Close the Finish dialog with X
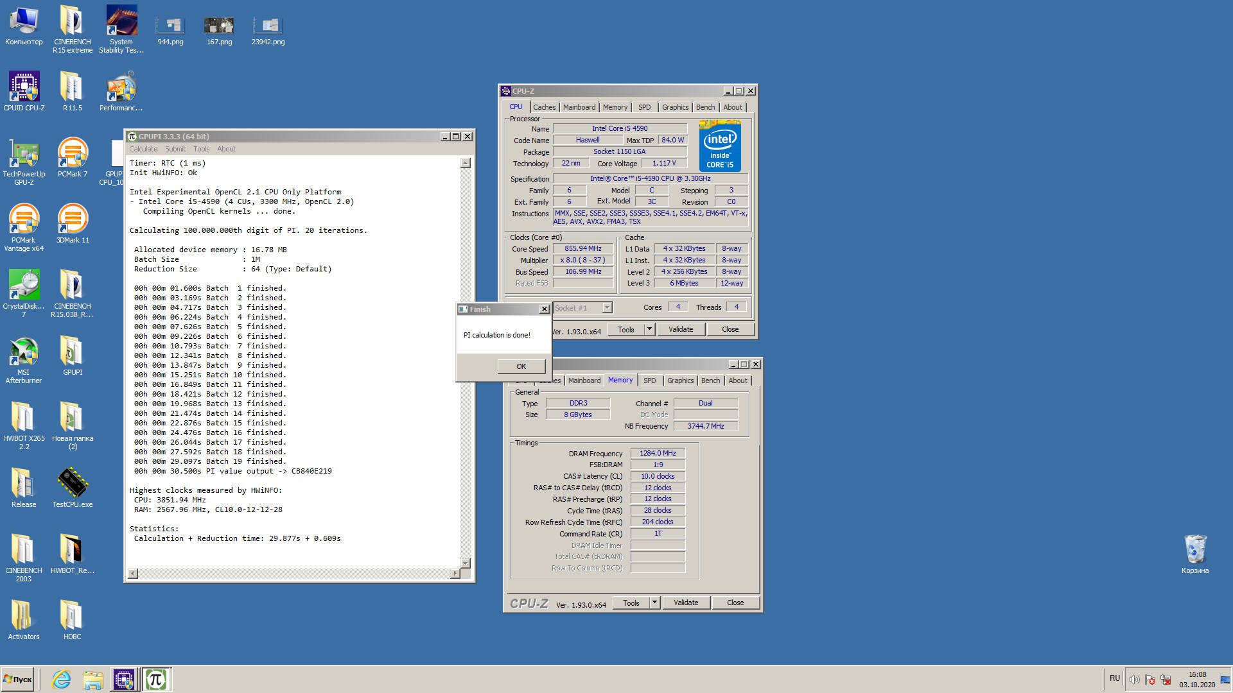The width and height of the screenshot is (1233, 693). (x=545, y=309)
